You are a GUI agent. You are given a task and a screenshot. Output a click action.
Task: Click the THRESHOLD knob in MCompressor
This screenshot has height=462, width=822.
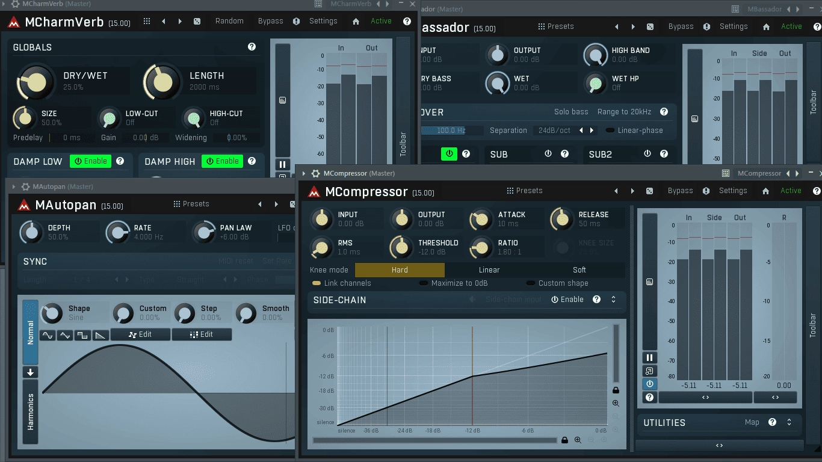pyautogui.click(x=401, y=247)
